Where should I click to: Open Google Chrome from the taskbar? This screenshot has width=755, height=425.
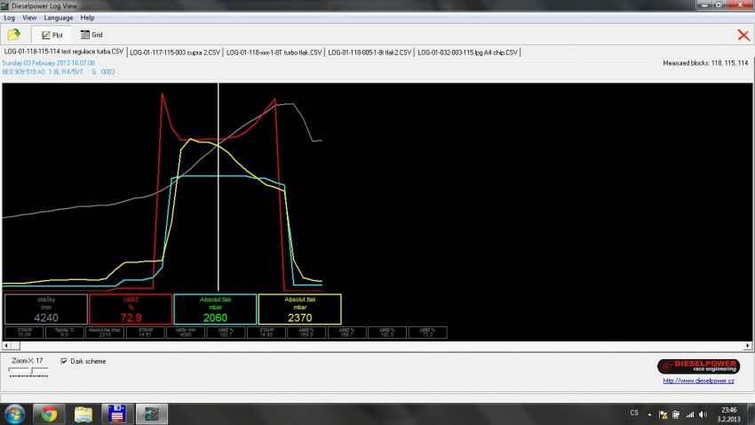49,413
